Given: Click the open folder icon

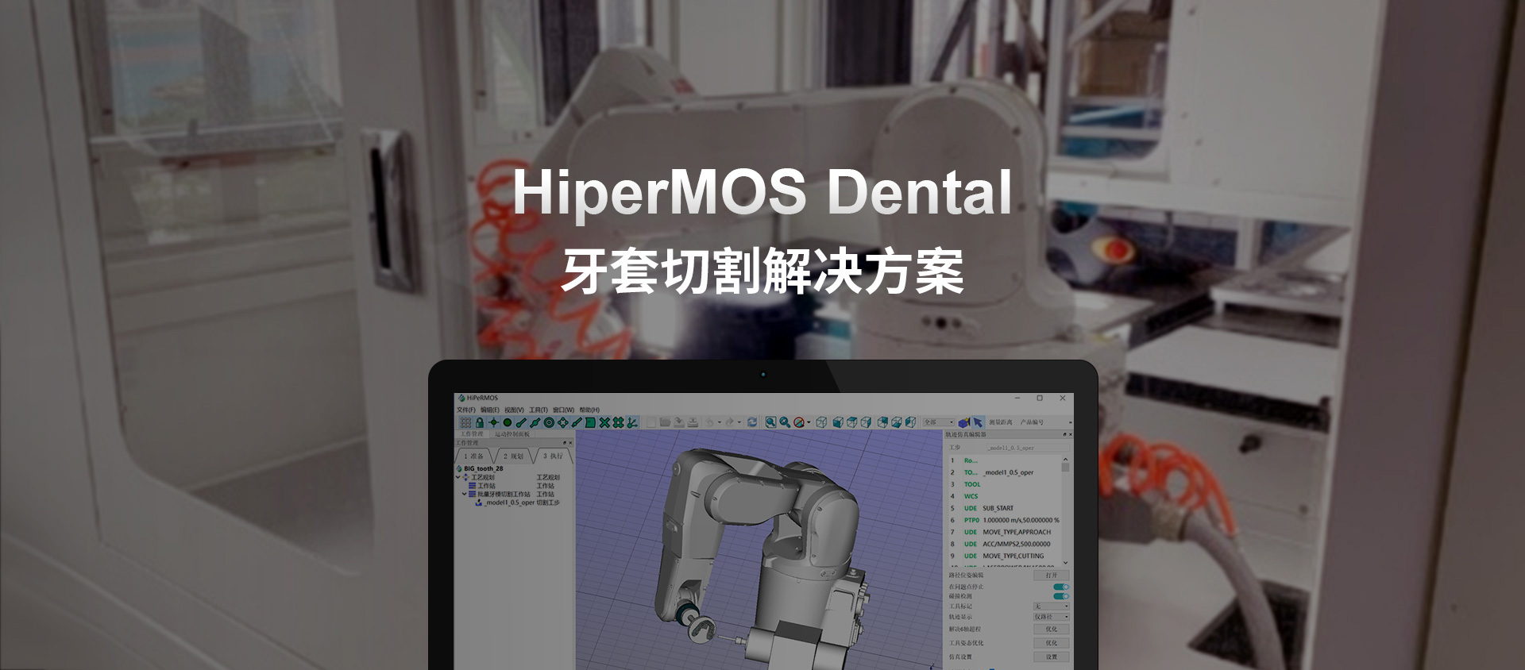Looking at the screenshot, I should click(x=665, y=422).
